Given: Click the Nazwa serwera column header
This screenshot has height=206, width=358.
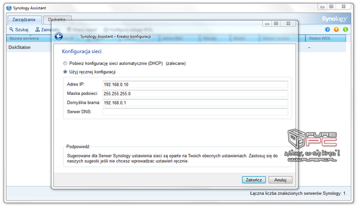Looking at the screenshot, I should click(29, 39).
